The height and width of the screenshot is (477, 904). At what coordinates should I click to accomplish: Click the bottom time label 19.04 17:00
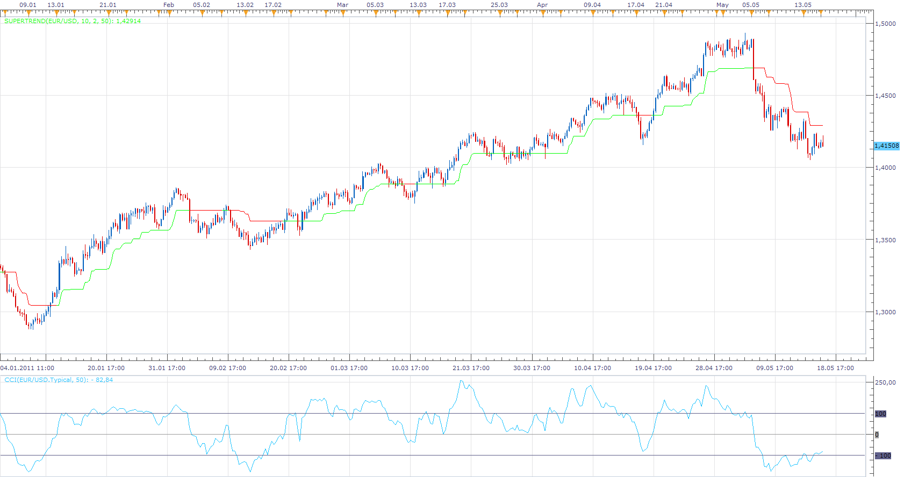pyautogui.click(x=654, y=368)
